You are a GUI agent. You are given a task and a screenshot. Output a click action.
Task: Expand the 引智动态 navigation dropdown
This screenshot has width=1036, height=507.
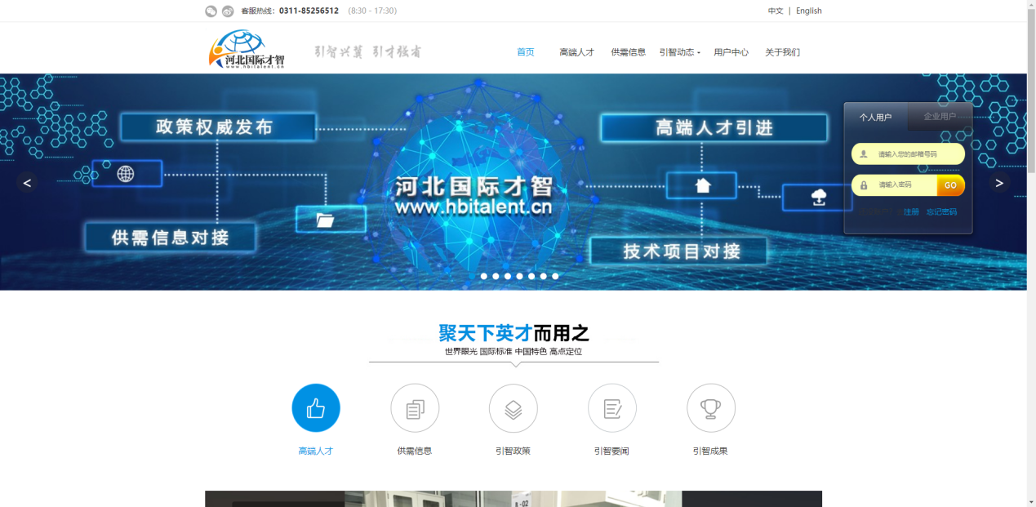[680, 52]
